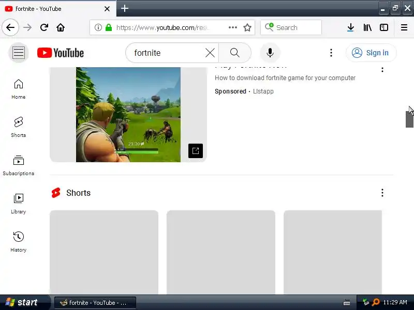Click the YouTube logo
Image resolution: width=414 pixels, height=310 pixels.
[61, 53]
